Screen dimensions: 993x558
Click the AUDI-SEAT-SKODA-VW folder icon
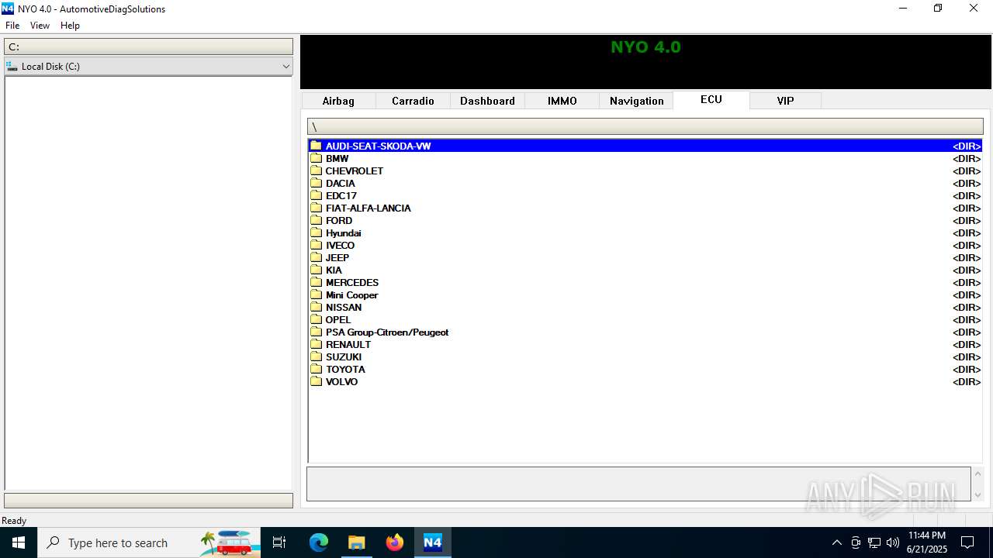[x=316, y=146]
